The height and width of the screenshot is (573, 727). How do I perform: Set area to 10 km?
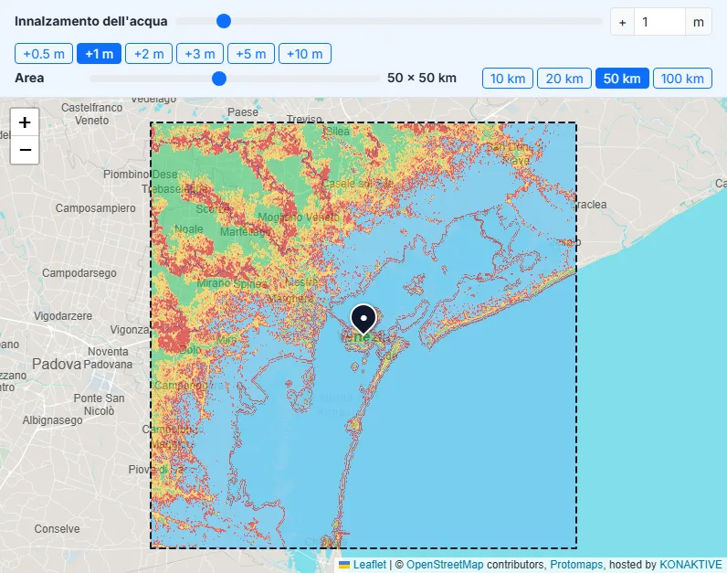(x=508, y=79)
